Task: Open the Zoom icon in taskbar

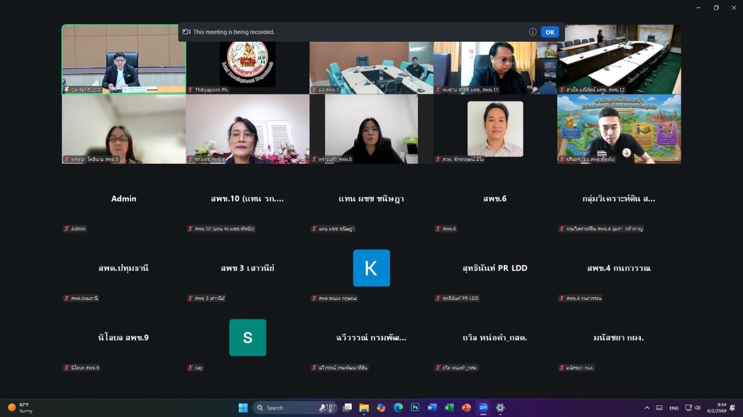Action: click(483, 408)
